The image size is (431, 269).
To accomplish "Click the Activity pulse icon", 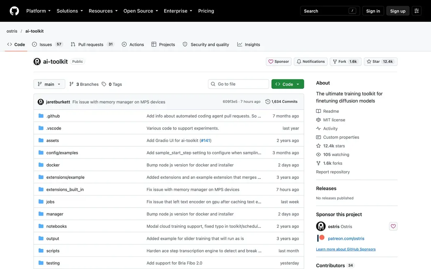I will [319, 128].
